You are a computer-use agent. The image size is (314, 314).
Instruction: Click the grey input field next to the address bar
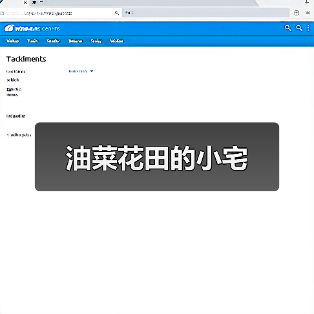(x=205, y=13)
